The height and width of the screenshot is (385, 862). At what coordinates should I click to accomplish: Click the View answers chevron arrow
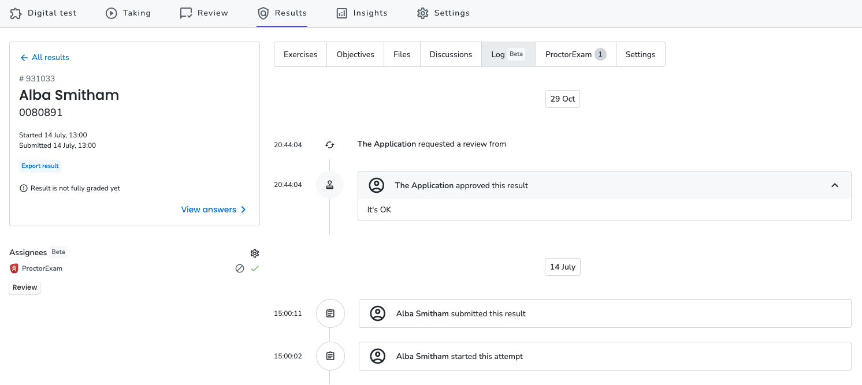[x=243, y=210]
